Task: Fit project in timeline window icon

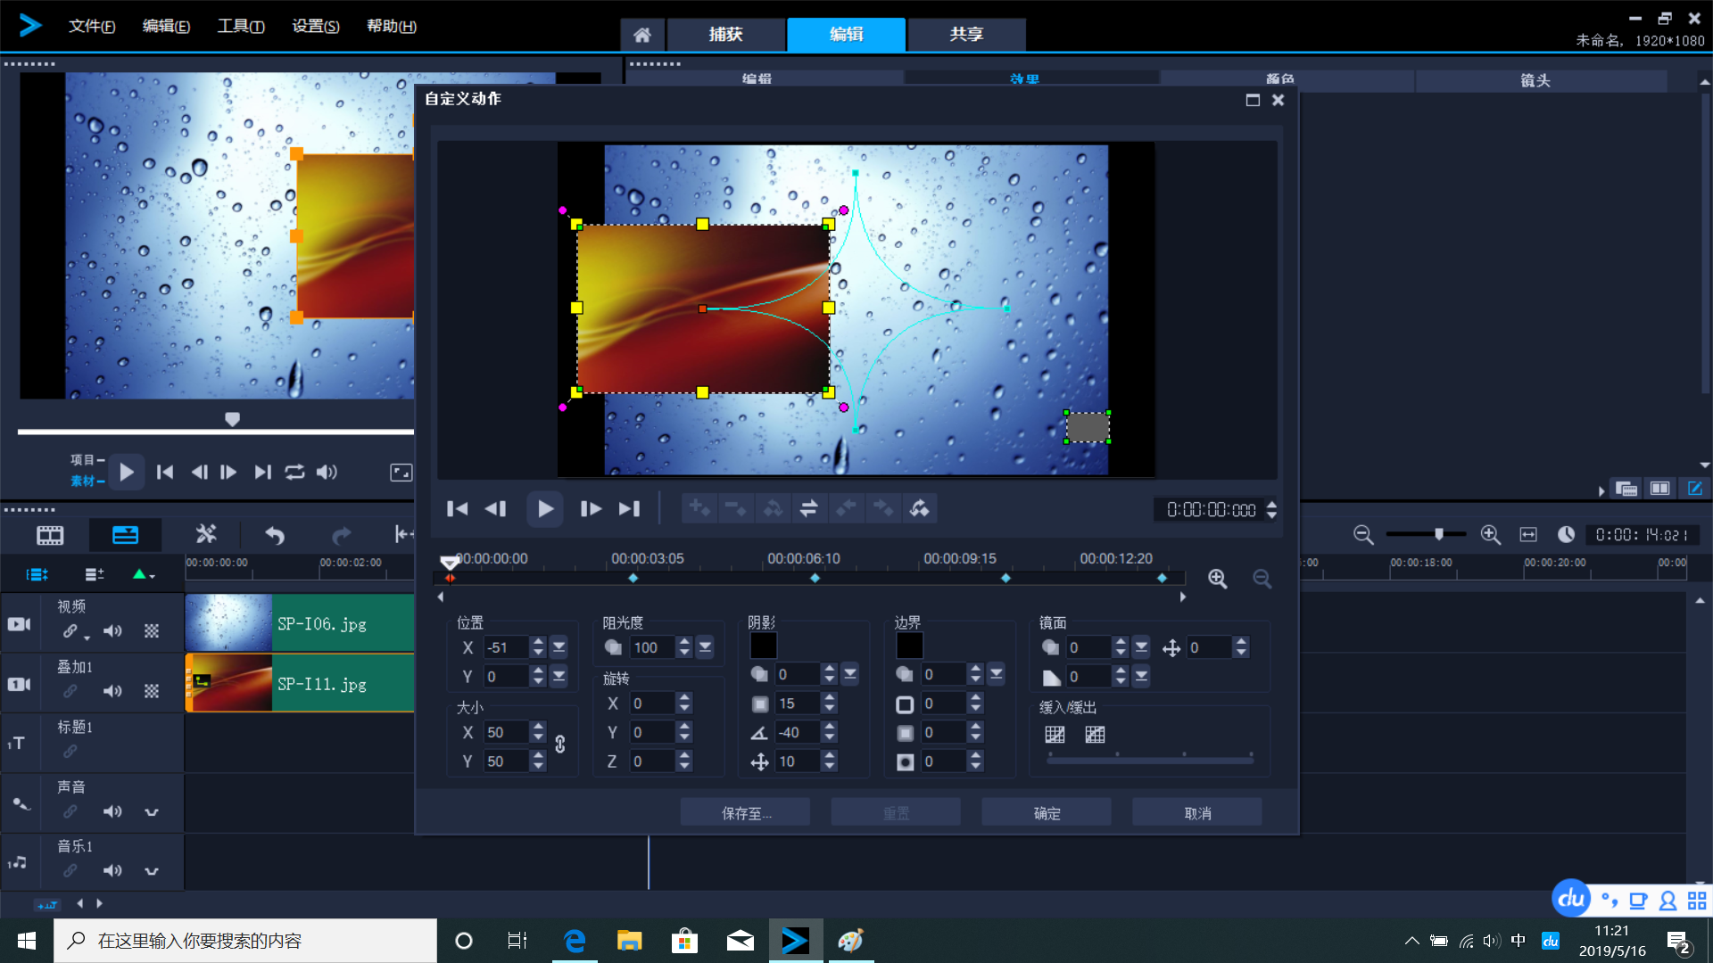Action: (x=1528, y=534)
